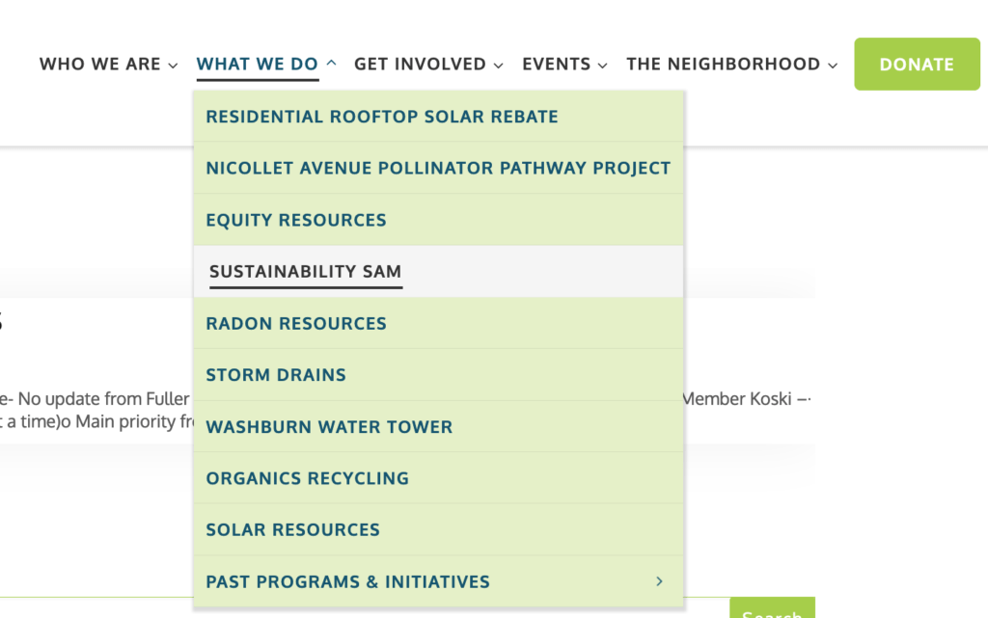The width and height of the screenshot is (988, 618).
Task: Click the STORM DRAINS menu entry
Action: pyautogui.click(x=276, y=375)
